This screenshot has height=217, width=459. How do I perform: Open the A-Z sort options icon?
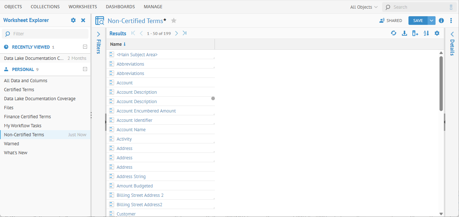[x=426, y=33]
